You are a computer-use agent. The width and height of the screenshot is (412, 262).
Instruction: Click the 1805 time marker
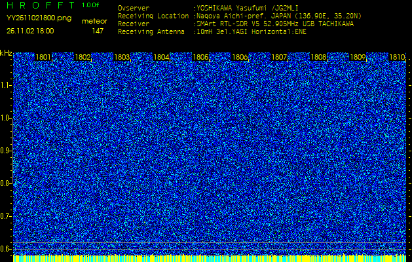(x=200, y=57)
